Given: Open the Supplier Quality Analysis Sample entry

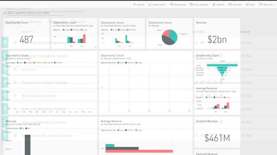Looking at the screenshot, I should pos(47,136).
